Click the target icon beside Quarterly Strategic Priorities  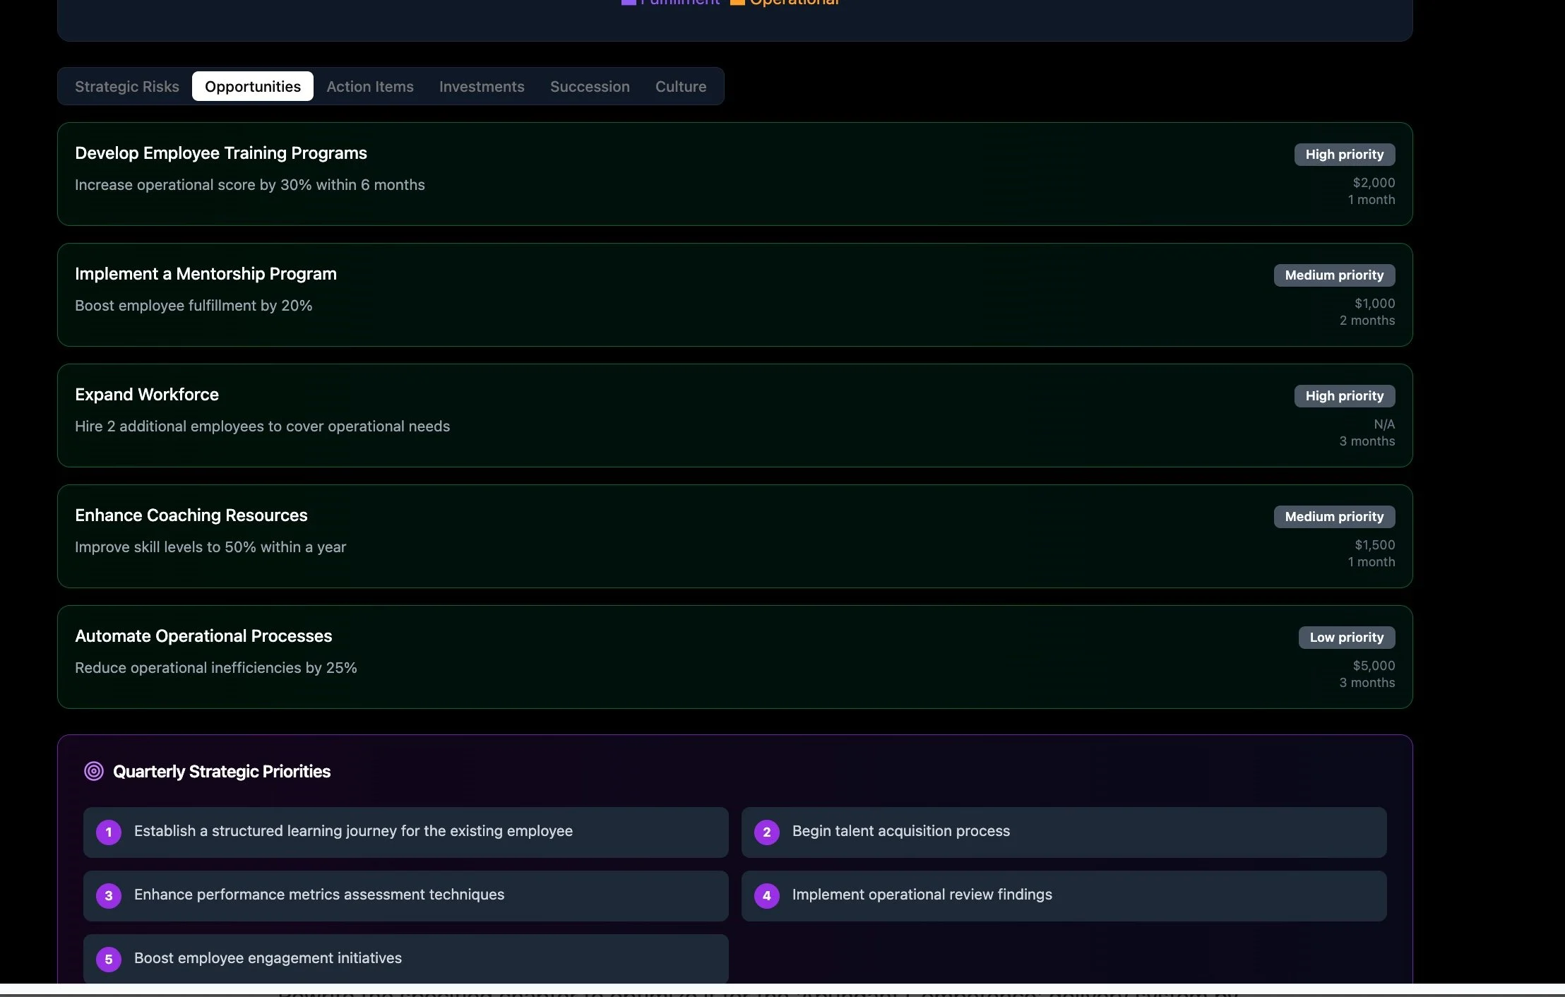(x=94, y=771)
